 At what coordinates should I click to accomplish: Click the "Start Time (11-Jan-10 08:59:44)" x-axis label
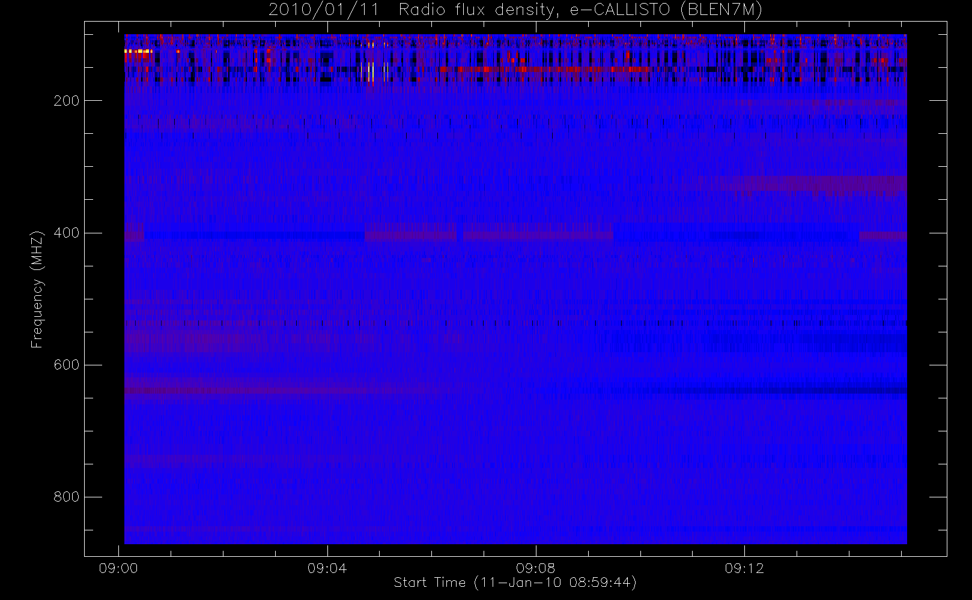[515, 583]
